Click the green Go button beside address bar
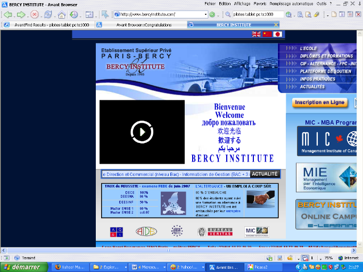The height and width of the screenshot is (272, 363). [x=212, y=14]
